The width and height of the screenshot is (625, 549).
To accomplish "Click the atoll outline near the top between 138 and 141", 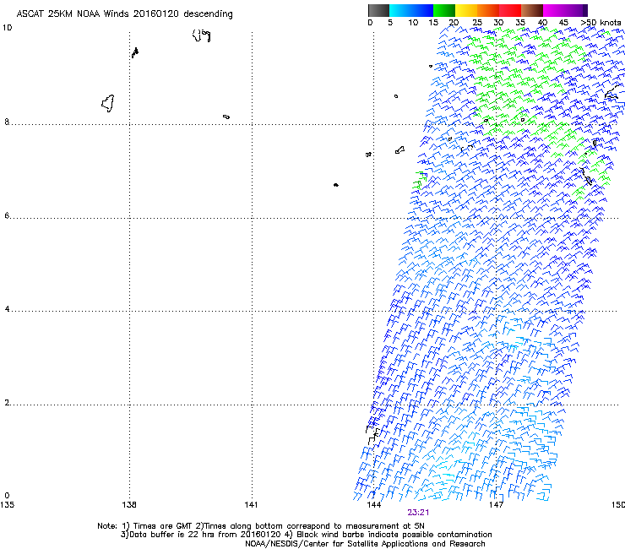I will (x=201, y=35).
